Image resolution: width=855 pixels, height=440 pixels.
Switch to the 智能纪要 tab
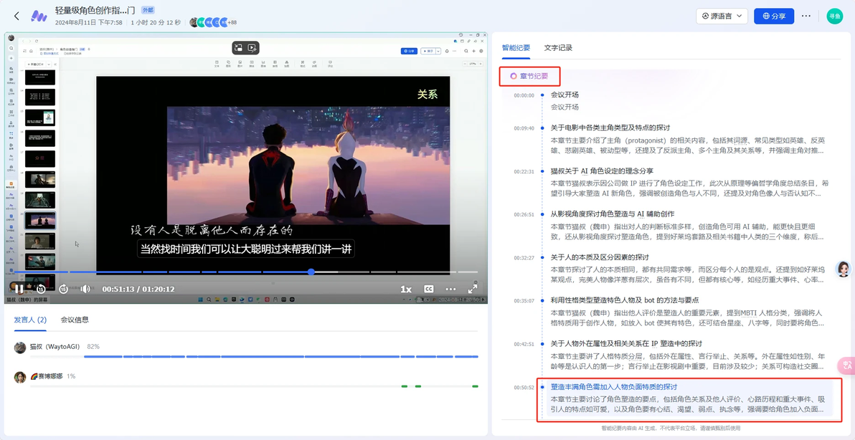[x=516, y=47]
